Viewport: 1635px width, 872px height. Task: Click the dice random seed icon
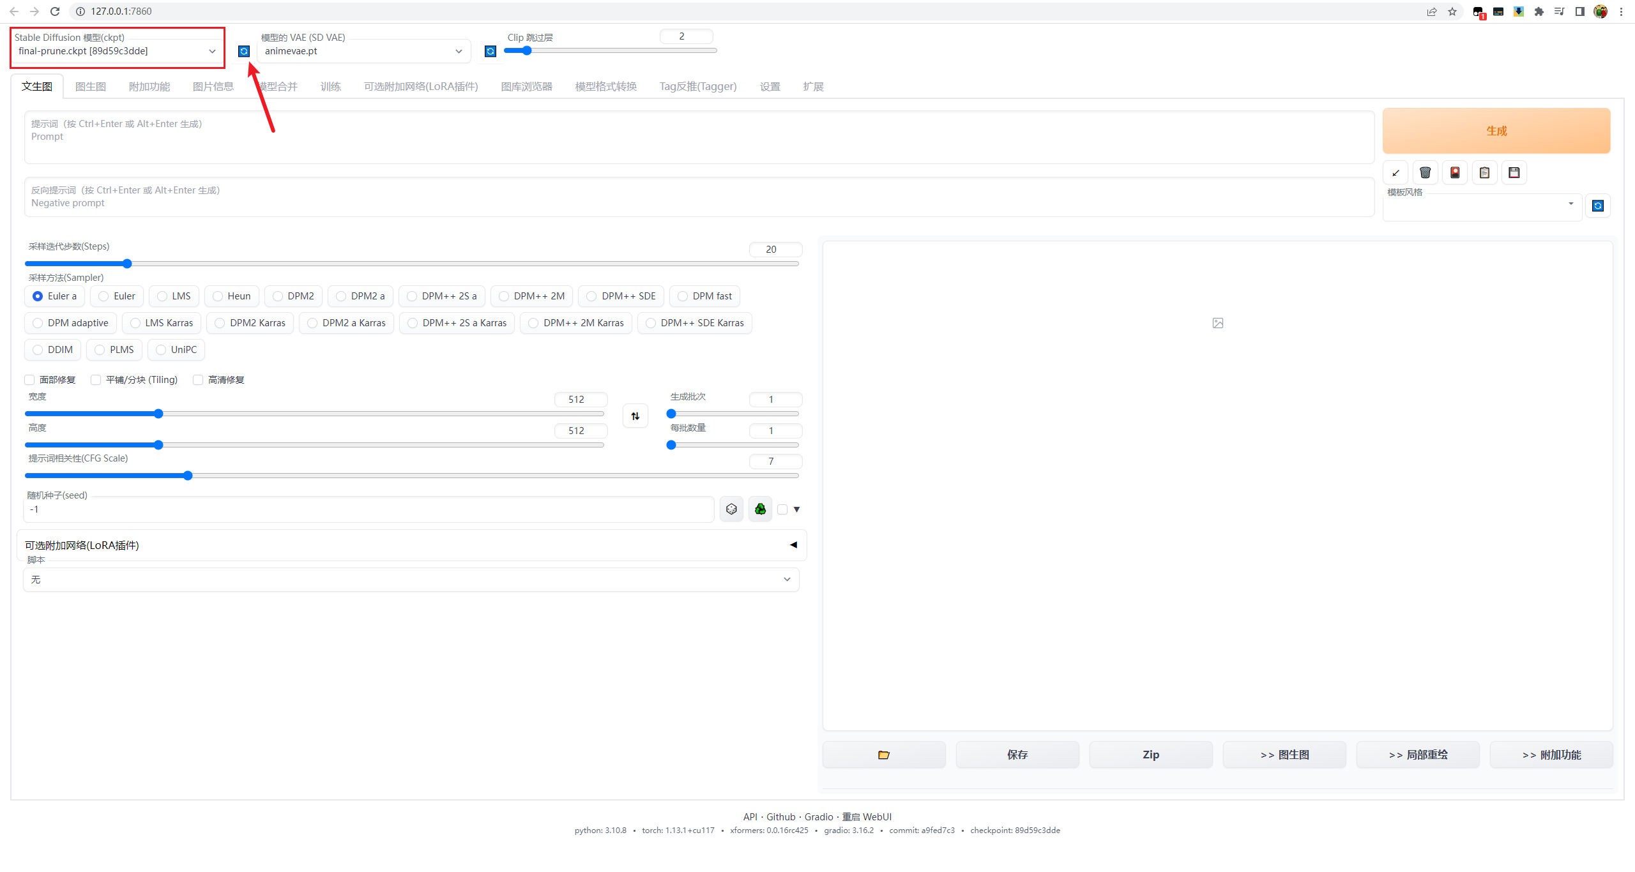pyautogui.click(x=731, y=509)
